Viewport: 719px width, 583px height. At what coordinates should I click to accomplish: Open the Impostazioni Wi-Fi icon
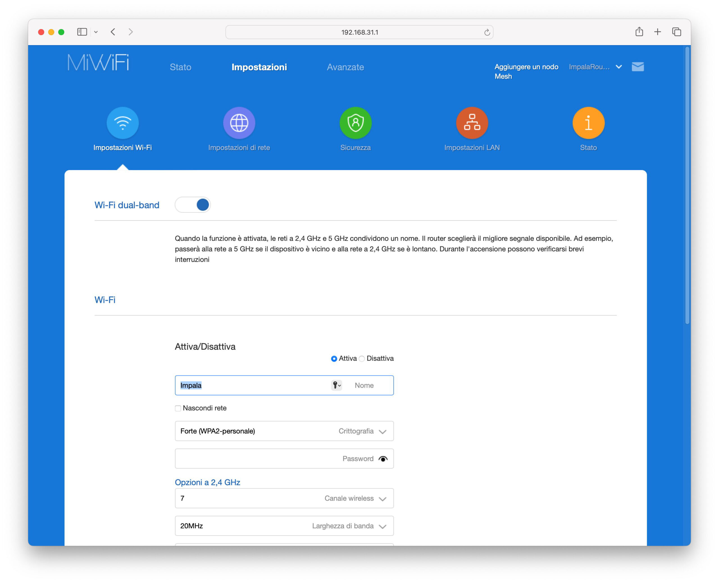click(x=123, y=123)
